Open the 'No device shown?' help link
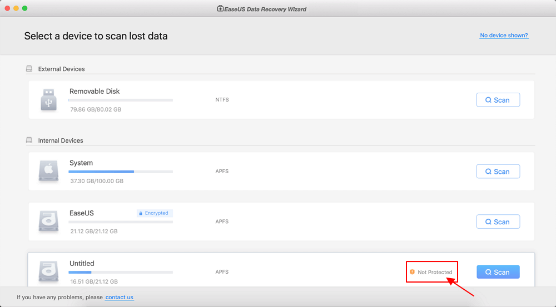 coord(504,36)
